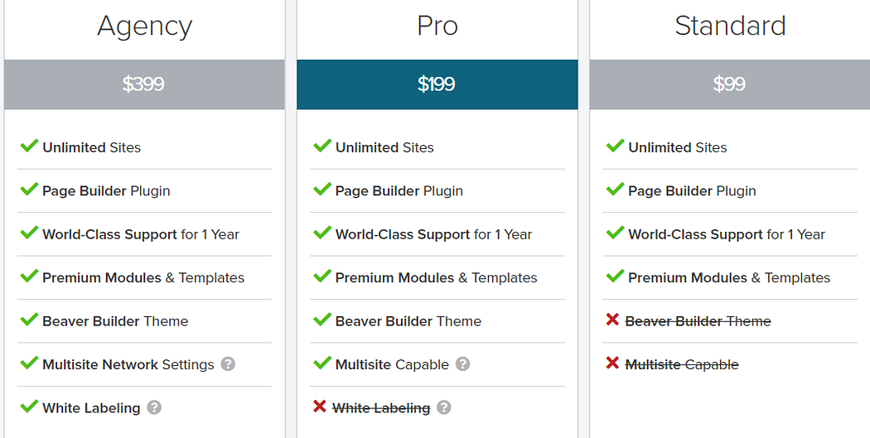The image size is (870, 438).
Task: Click red X next to Standard Beaver Builder Theme
Action: [612, 320]
